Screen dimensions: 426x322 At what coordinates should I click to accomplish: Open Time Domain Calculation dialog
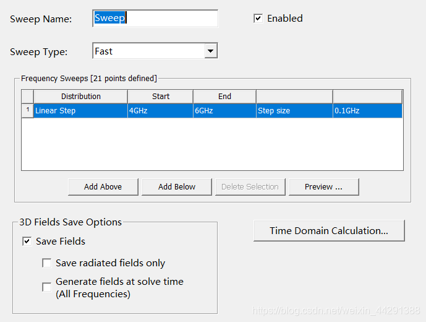329,230
